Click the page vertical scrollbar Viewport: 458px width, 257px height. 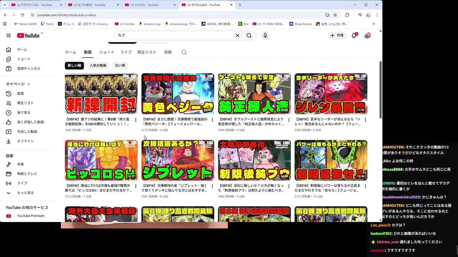coord(380,89)
